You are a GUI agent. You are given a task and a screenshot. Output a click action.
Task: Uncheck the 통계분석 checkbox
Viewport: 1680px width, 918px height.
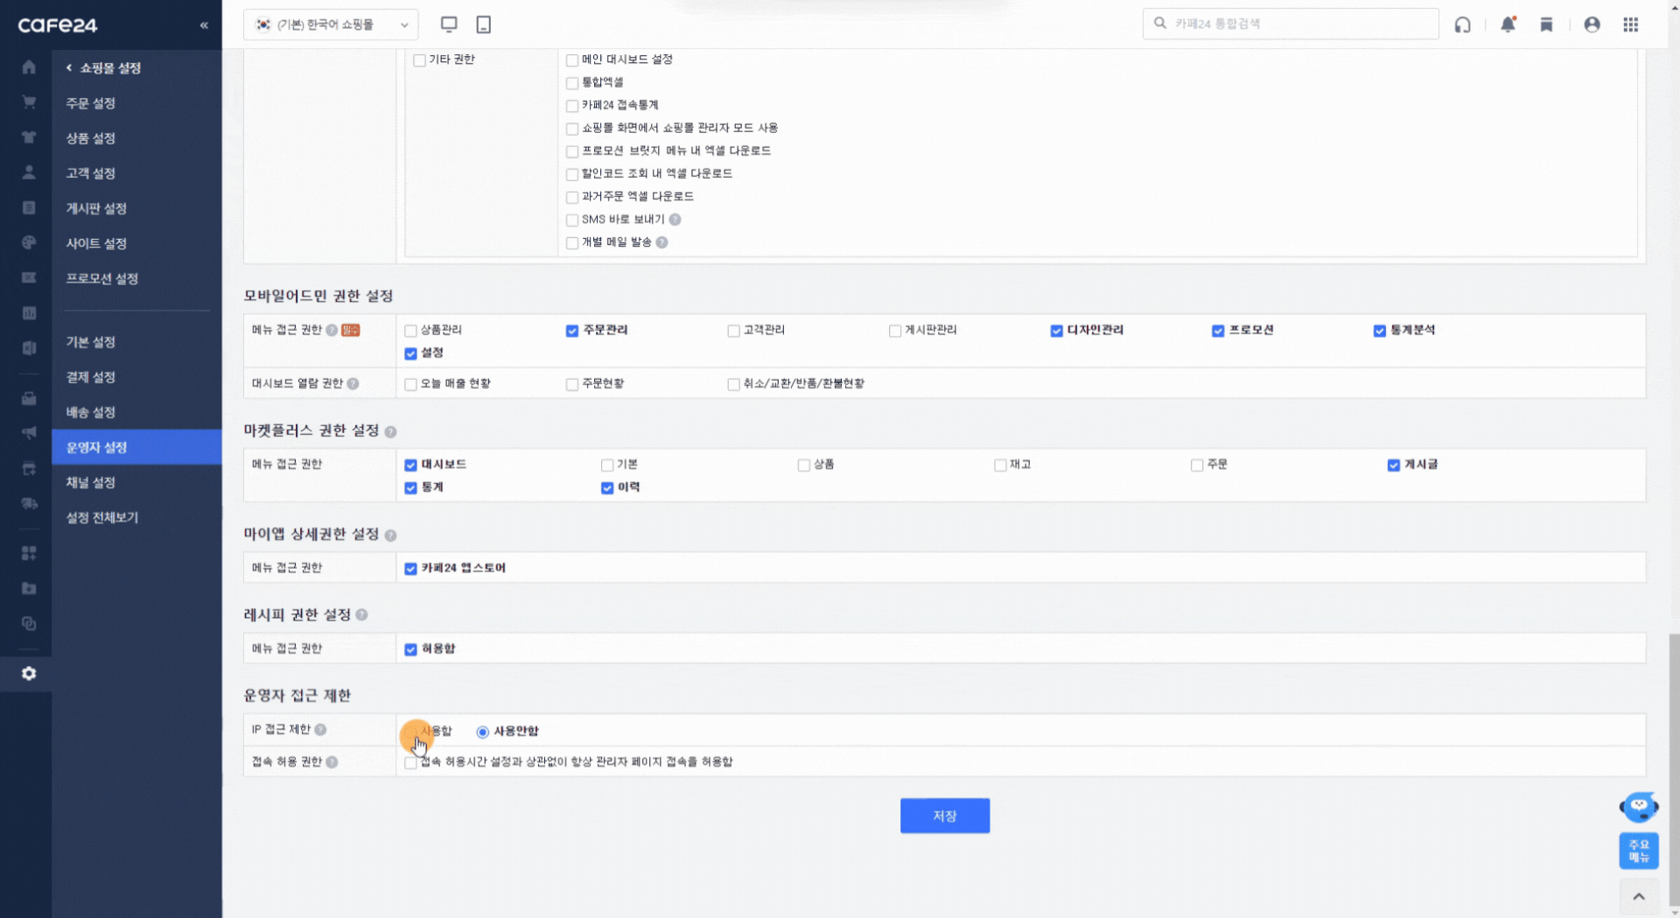tap(1380, 331)
